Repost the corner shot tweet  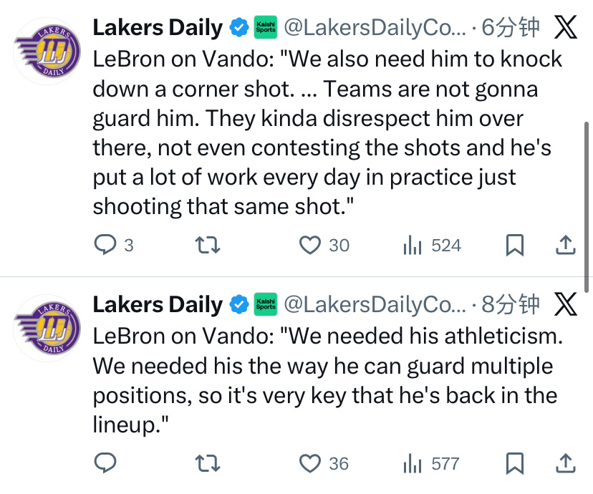(x=208, y=246)
